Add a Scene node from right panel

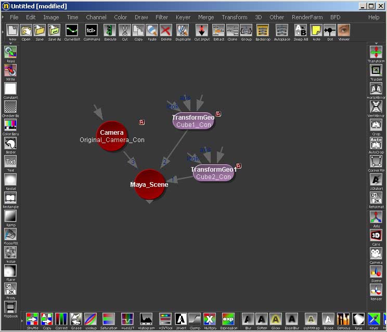pos(376,272)
